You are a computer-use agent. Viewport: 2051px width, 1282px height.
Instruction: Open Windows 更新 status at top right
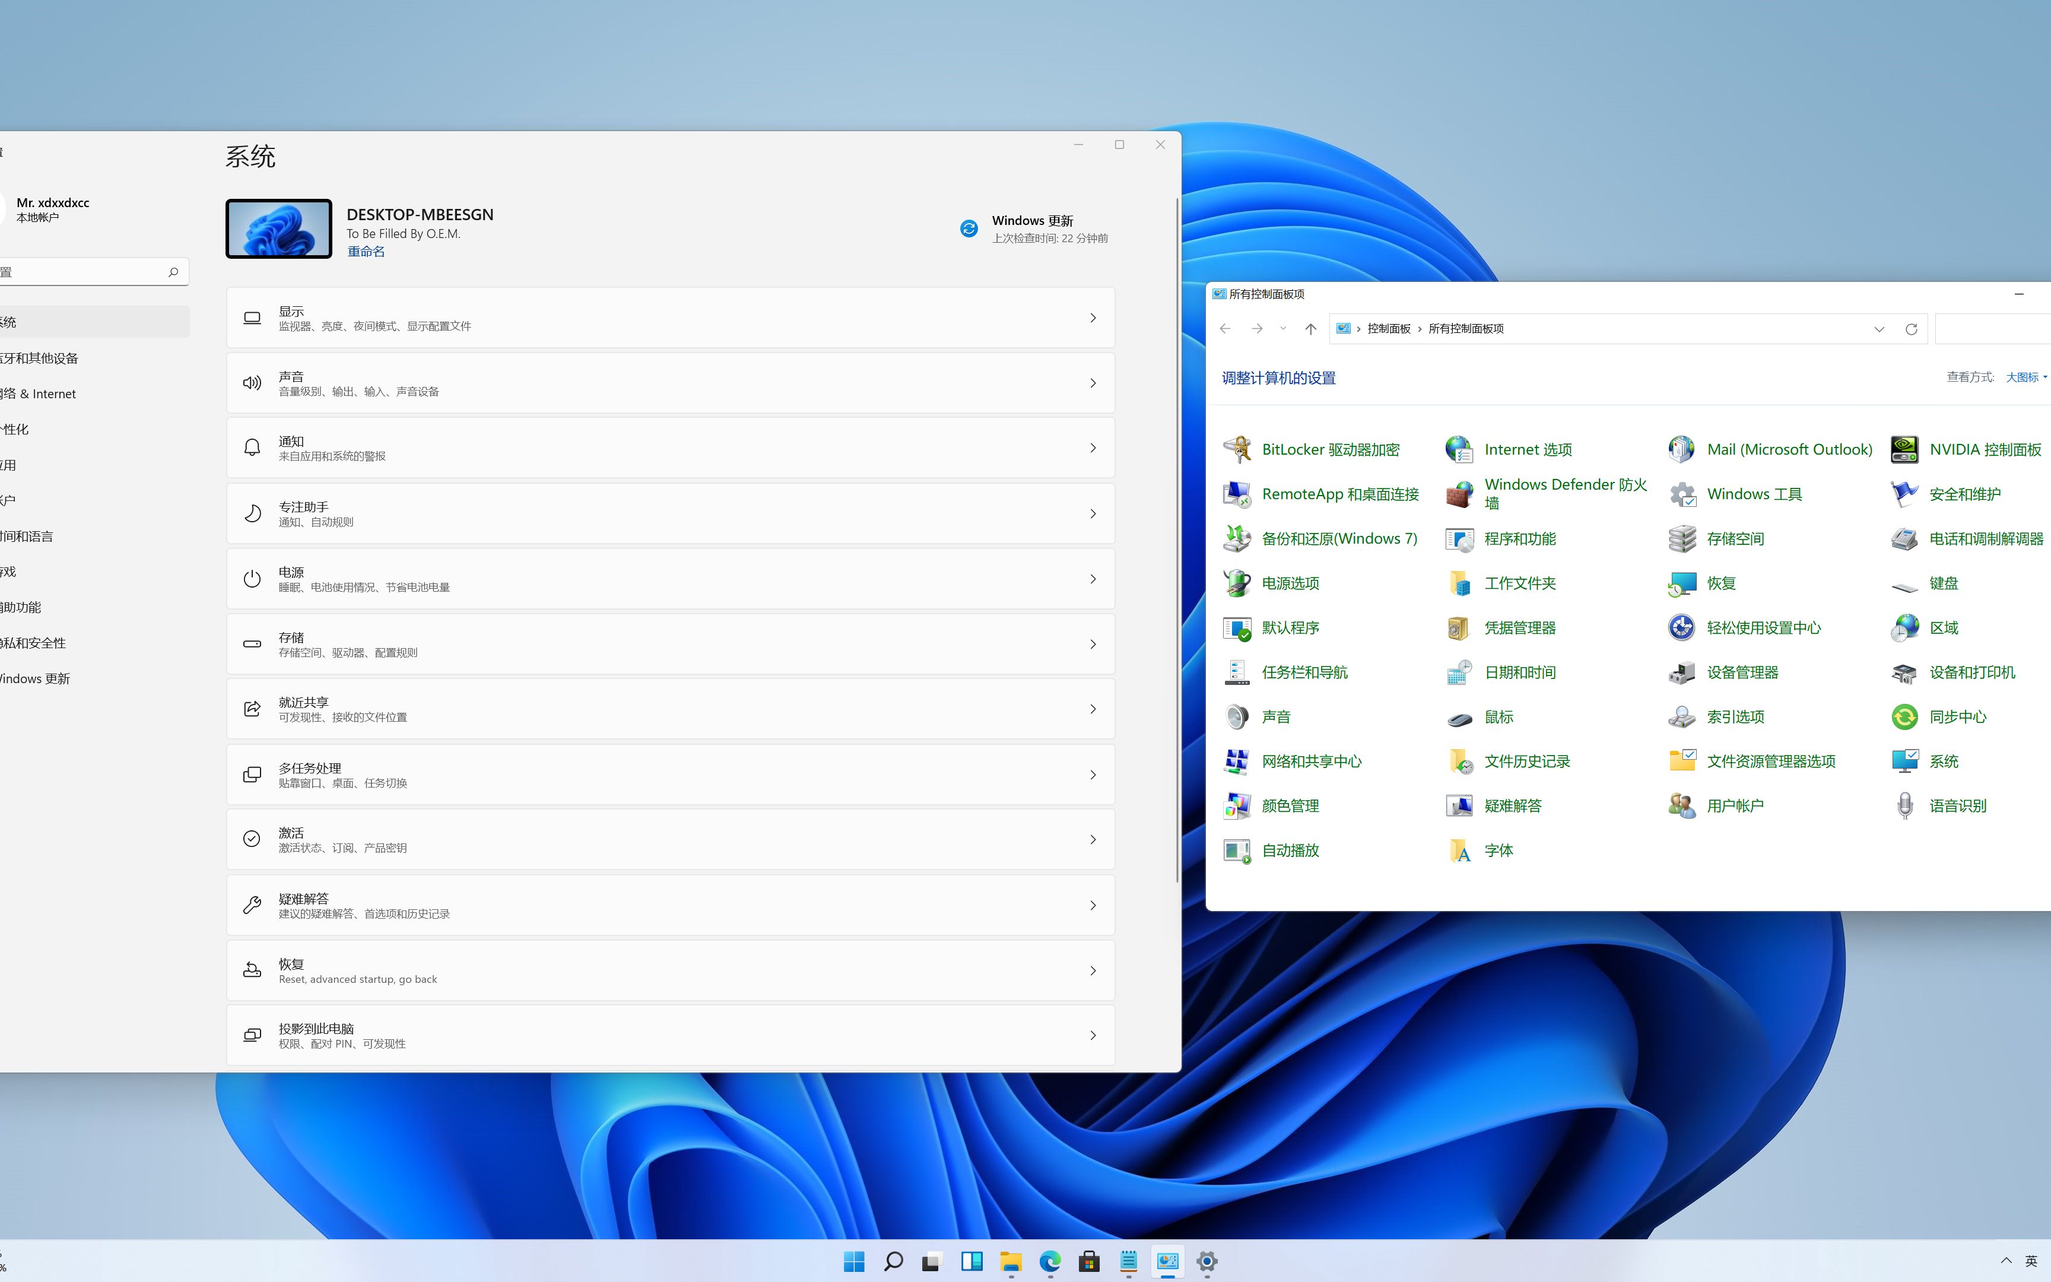1034,229
